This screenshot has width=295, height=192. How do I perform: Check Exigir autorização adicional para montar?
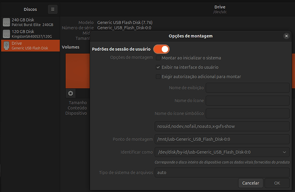pos(158,77)
